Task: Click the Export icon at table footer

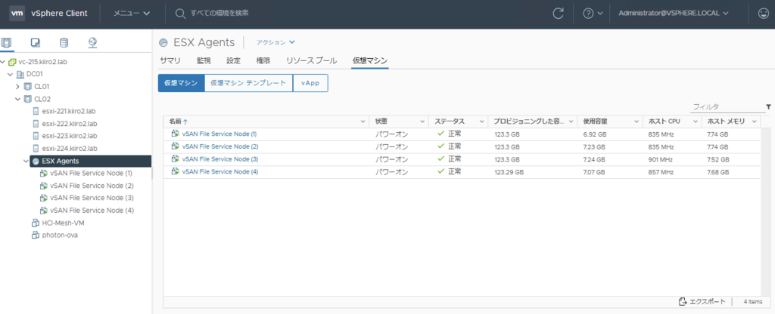Action: coord(683,302)
